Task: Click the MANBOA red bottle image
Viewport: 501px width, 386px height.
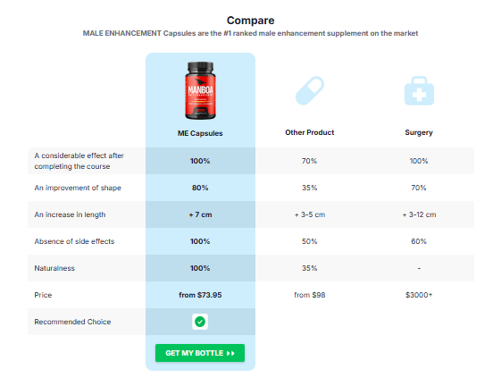Action: [x=200, y=90]
